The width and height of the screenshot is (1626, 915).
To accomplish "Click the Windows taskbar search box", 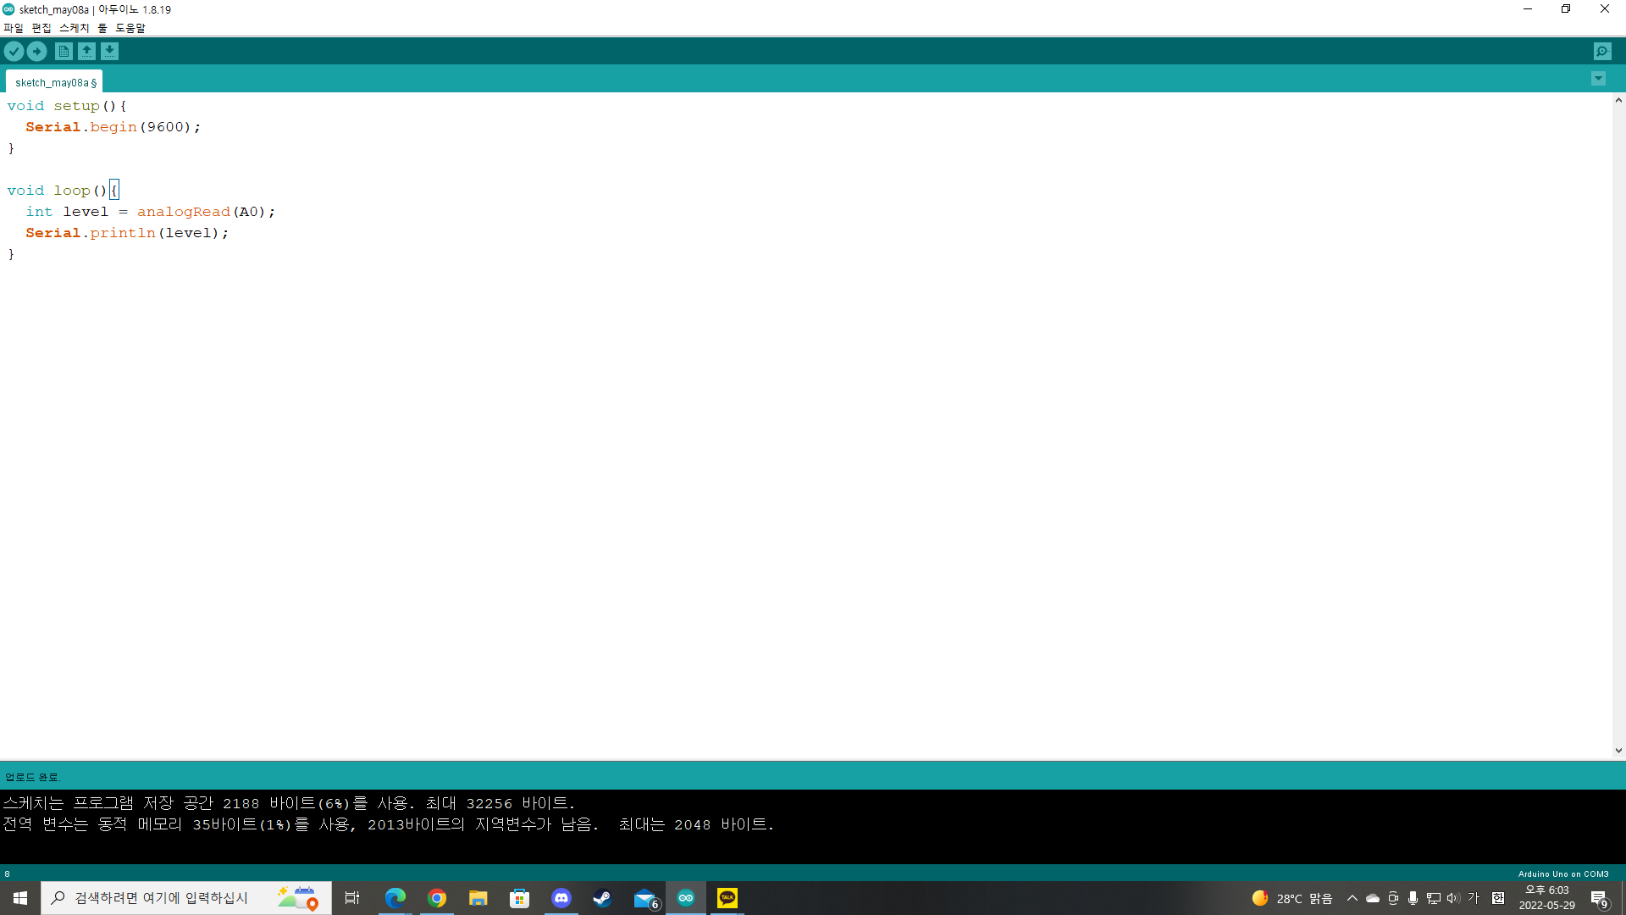I will [185, 898].
